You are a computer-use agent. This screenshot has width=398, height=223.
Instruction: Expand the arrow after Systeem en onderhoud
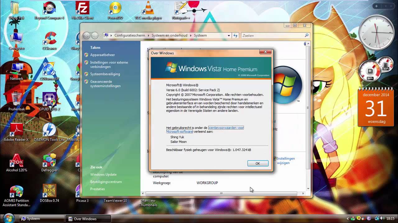click(x=191, y=35)
